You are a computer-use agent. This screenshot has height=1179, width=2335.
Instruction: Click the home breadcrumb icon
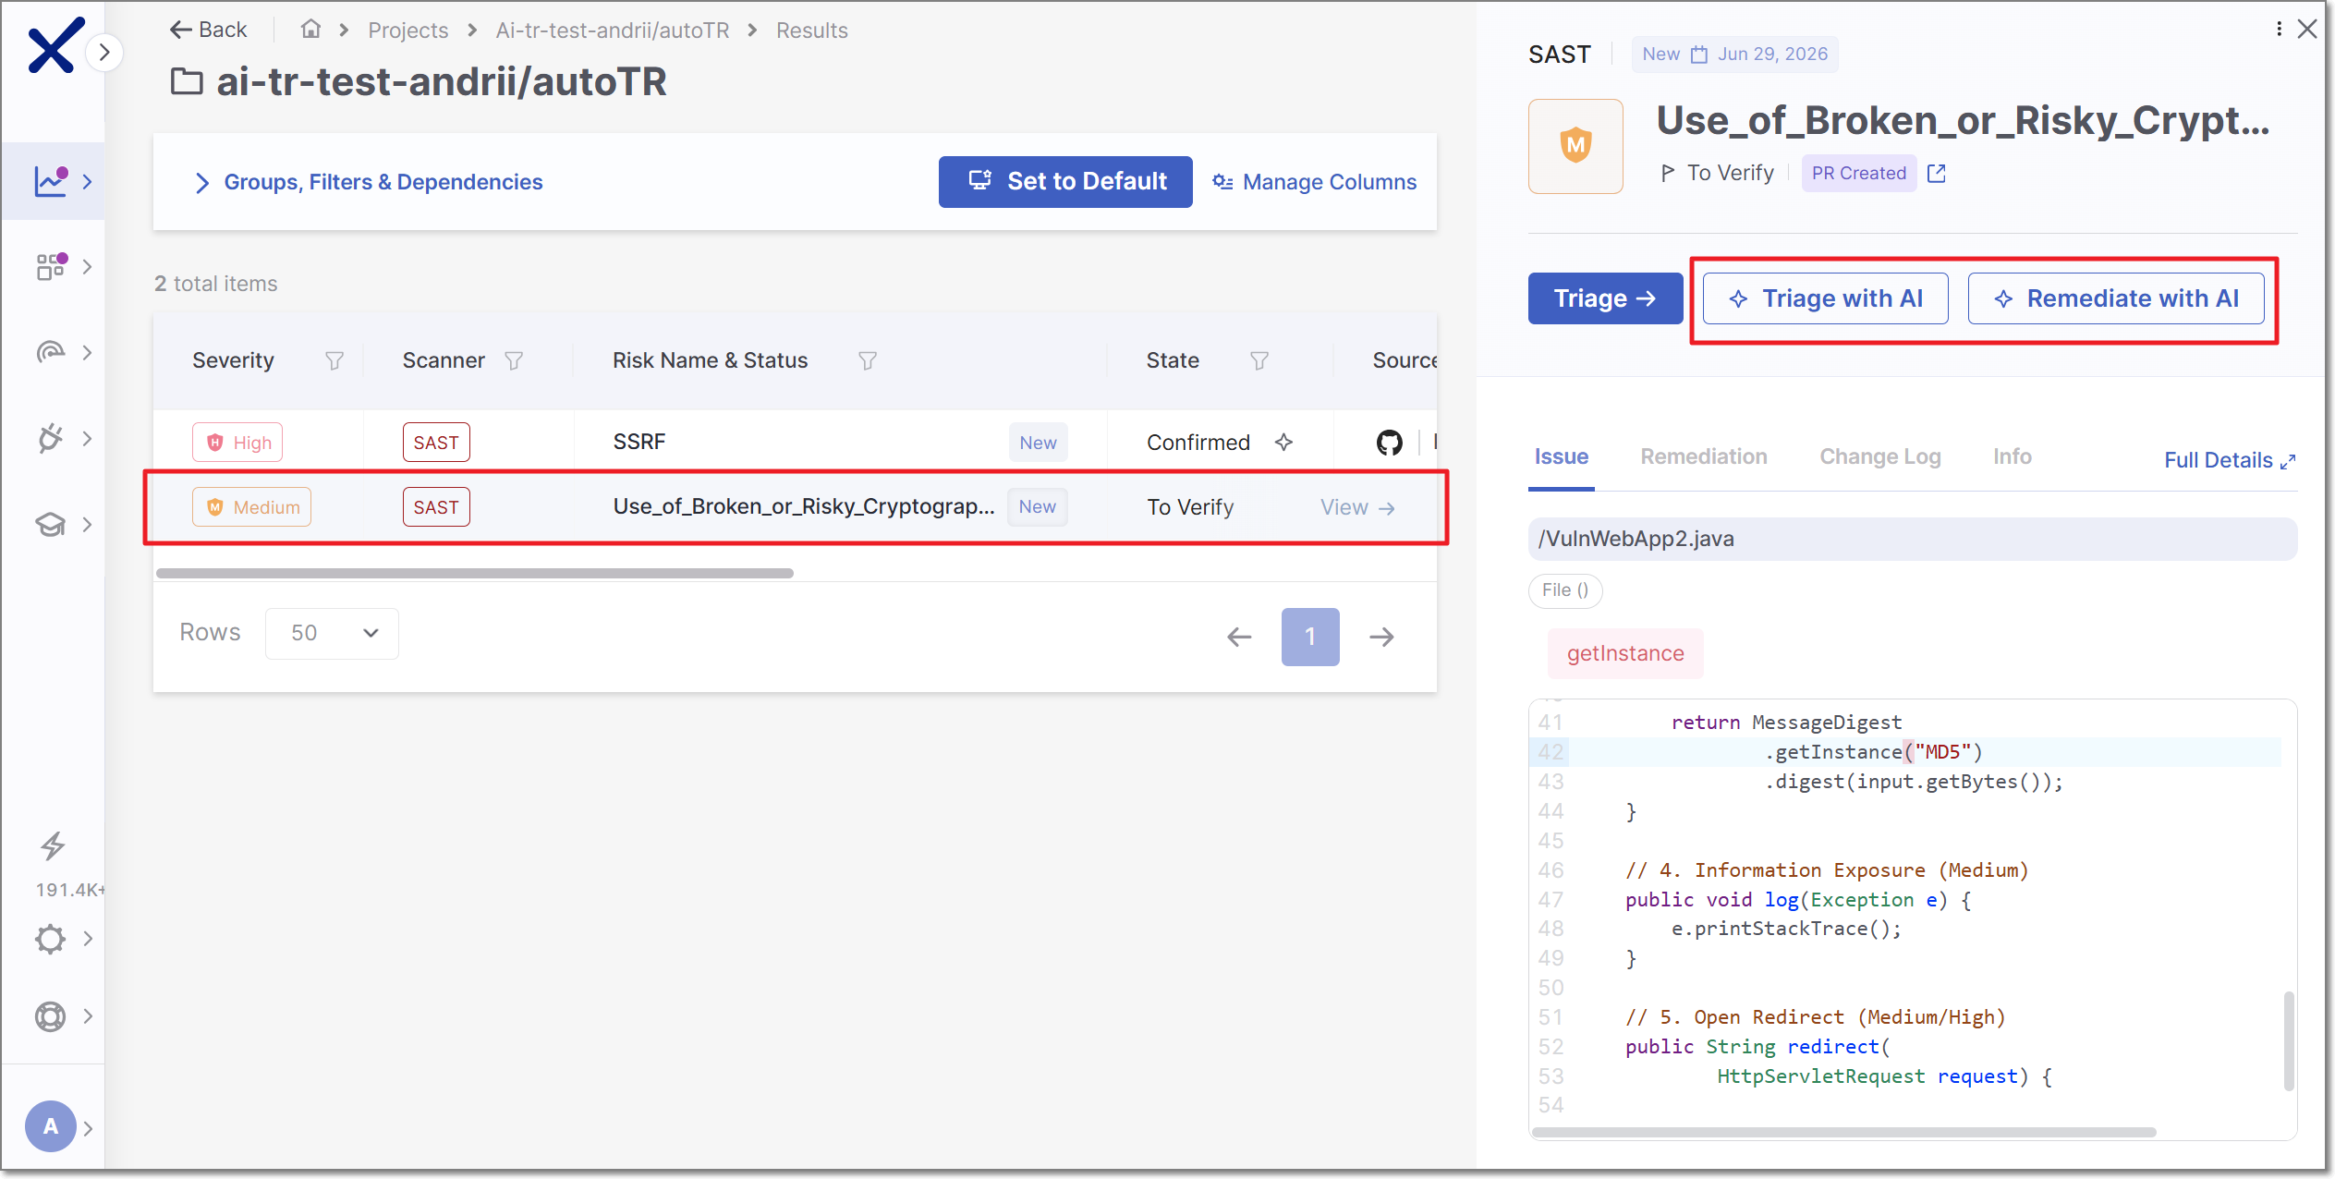coord(310,30)
